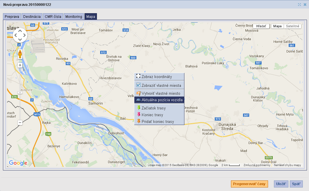Pan the map left arrow
The image size is (309, 191).
click(16, 35)
